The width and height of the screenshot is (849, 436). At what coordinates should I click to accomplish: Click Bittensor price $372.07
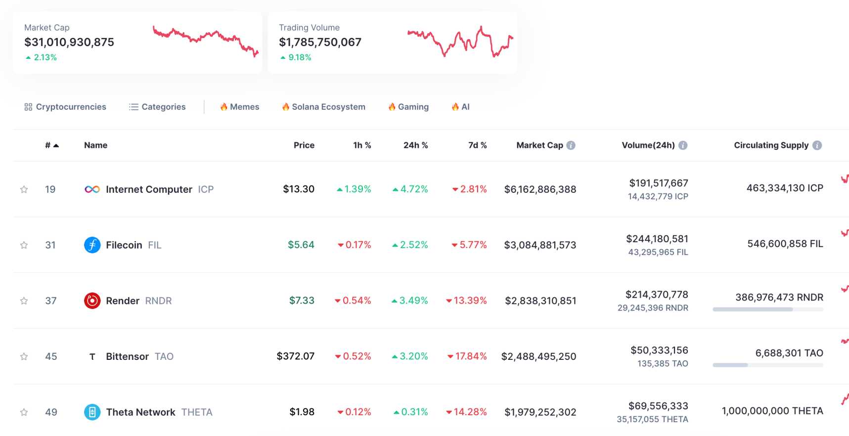click(296, 356)
